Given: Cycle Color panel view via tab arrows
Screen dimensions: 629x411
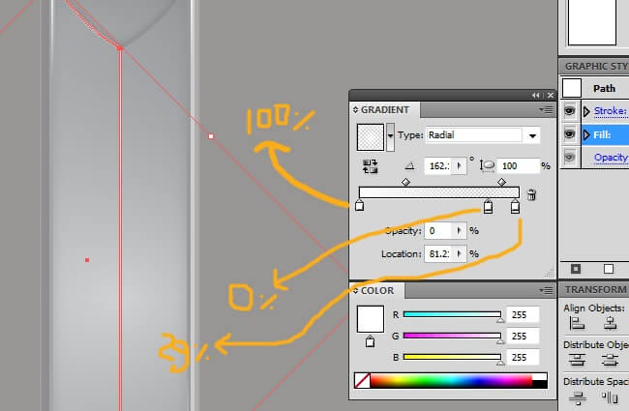Looking at the screenshot, I should click(355, 290).
